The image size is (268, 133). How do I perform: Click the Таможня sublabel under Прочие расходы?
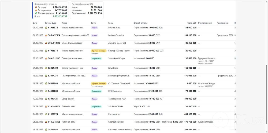(x=94, y=54)
